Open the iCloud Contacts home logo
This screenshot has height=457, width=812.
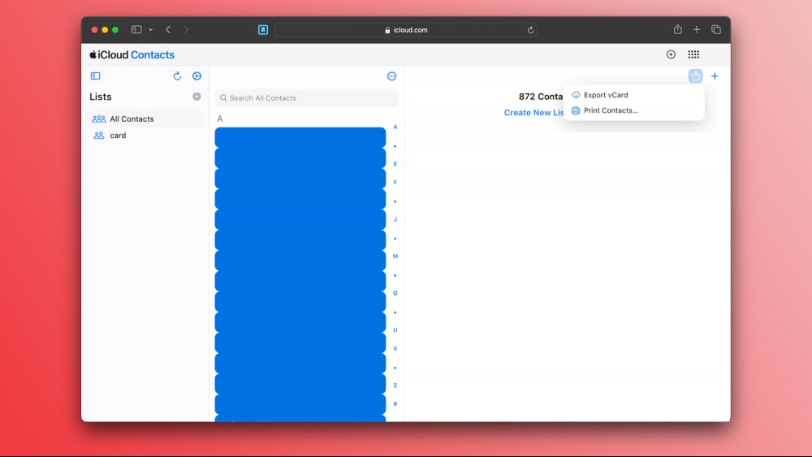coord(132,54)
